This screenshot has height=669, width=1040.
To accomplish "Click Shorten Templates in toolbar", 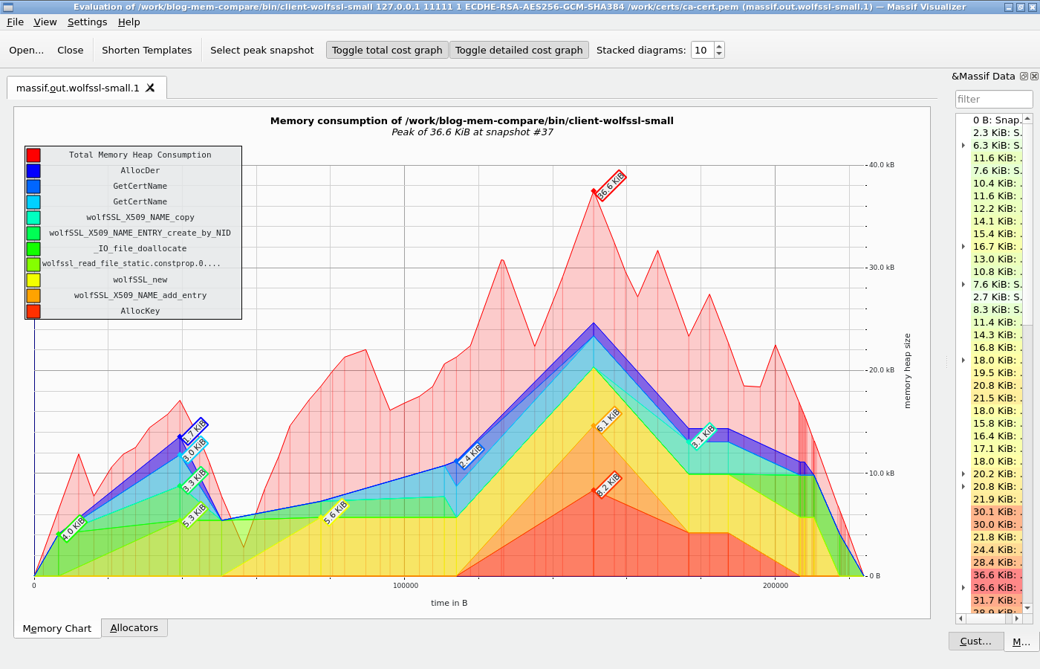I will click(146, 50).
